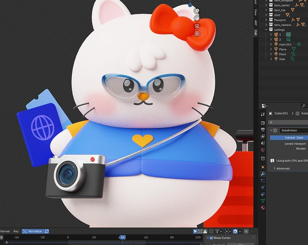Open snapping options dropdown arrow
The width and height of the screenshot is (308, 245).
[x=240, y=232]
